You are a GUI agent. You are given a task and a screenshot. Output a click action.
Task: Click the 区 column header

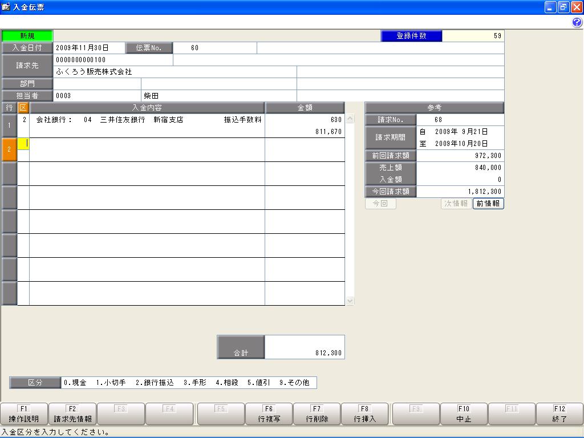point(23,108)
